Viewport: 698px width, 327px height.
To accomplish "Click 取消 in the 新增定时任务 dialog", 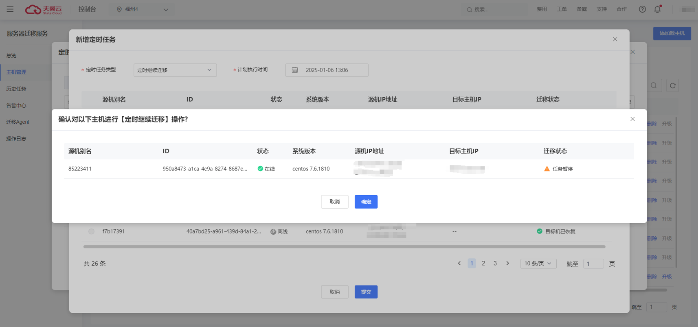I will (335, 292).
